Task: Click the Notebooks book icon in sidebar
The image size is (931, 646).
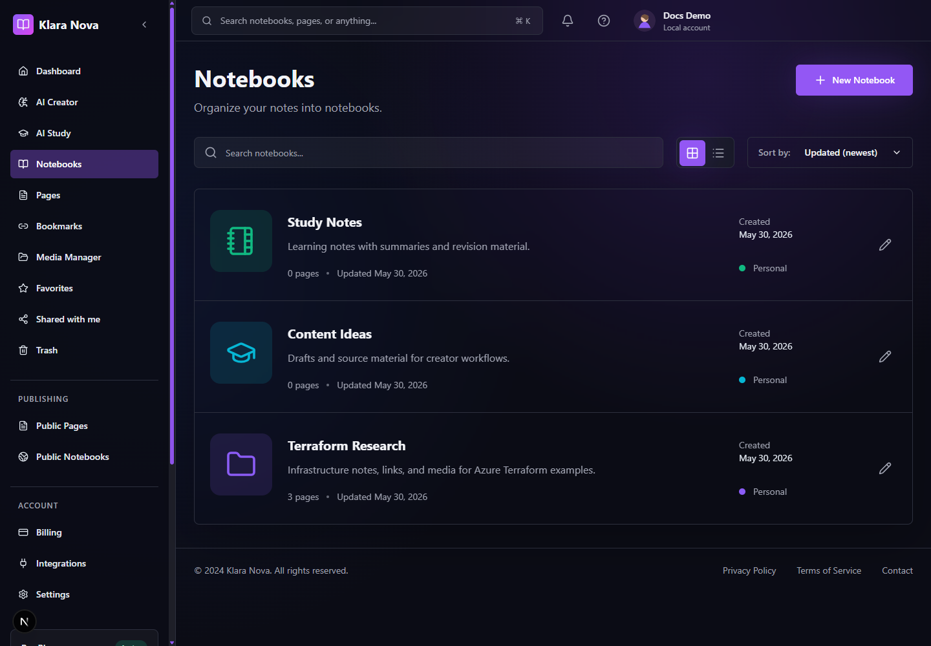Action: tap(23, 164)
